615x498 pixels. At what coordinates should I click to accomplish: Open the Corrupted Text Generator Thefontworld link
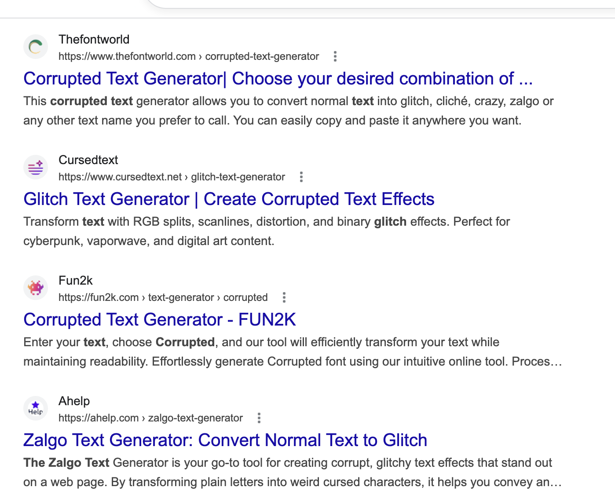pyautogui.click(x=278, y=79)
